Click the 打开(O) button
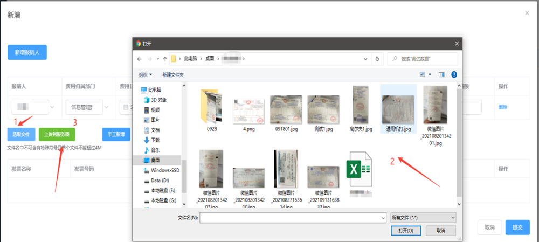The width and height of the screenshot is (539, 242). click(x=405, y=230)
